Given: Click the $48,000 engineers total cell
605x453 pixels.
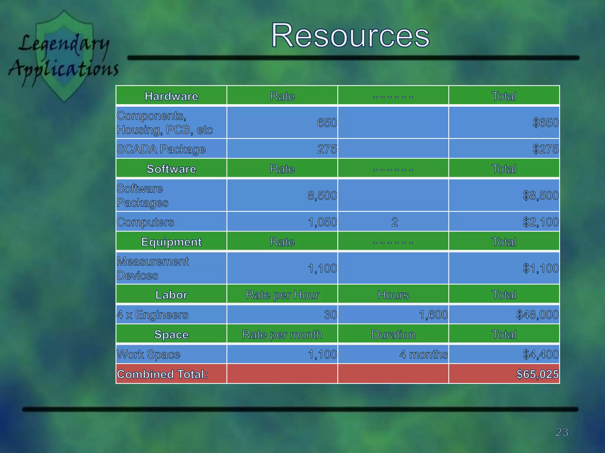Looking at the screenshot, I should point(537,315).
